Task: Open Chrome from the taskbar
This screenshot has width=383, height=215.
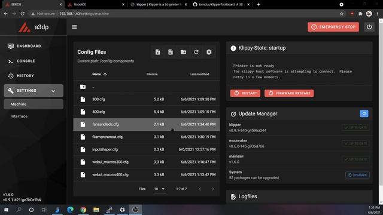Action: pyautogui.click(x=83, y=210)
